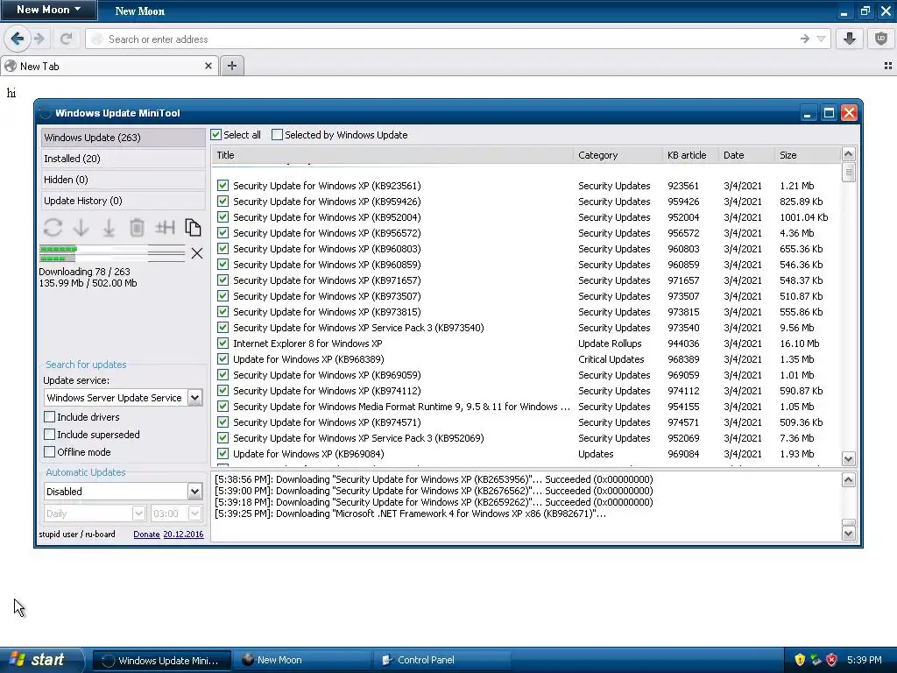The width and height of the screenshot is (897, 673).
Task: Enable Offline mode checkbox
Action: 50,451
